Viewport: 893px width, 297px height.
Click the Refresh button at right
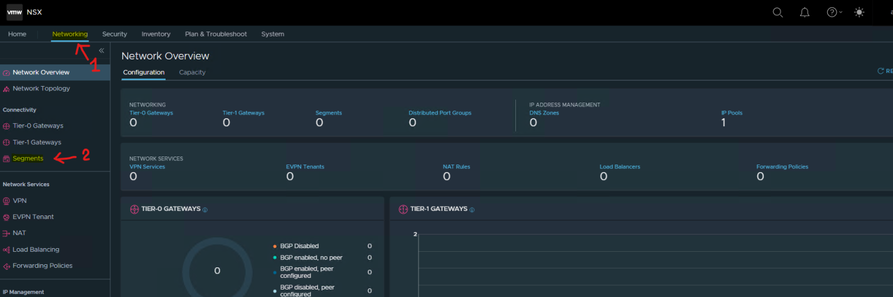[884, 71]
